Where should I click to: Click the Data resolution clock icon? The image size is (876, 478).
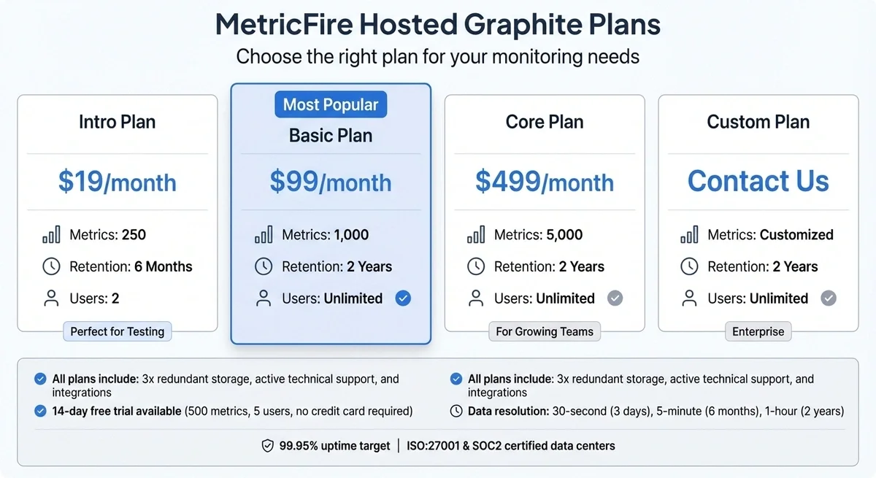[x=456, y=411]
